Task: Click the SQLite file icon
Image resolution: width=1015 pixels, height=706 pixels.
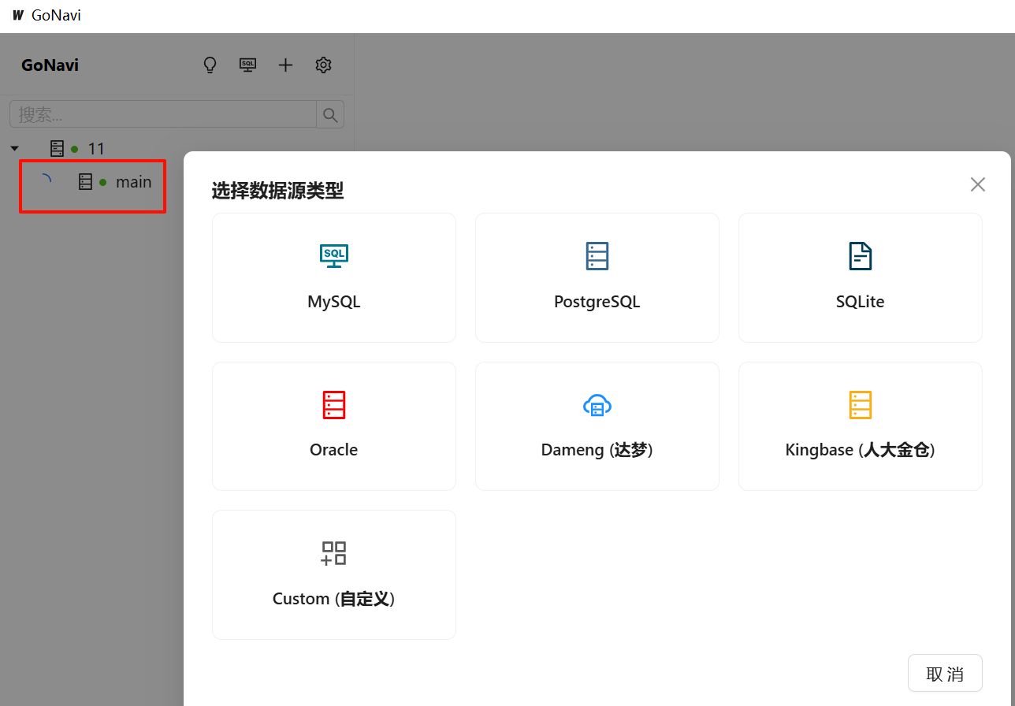Action: click(861, 256)
